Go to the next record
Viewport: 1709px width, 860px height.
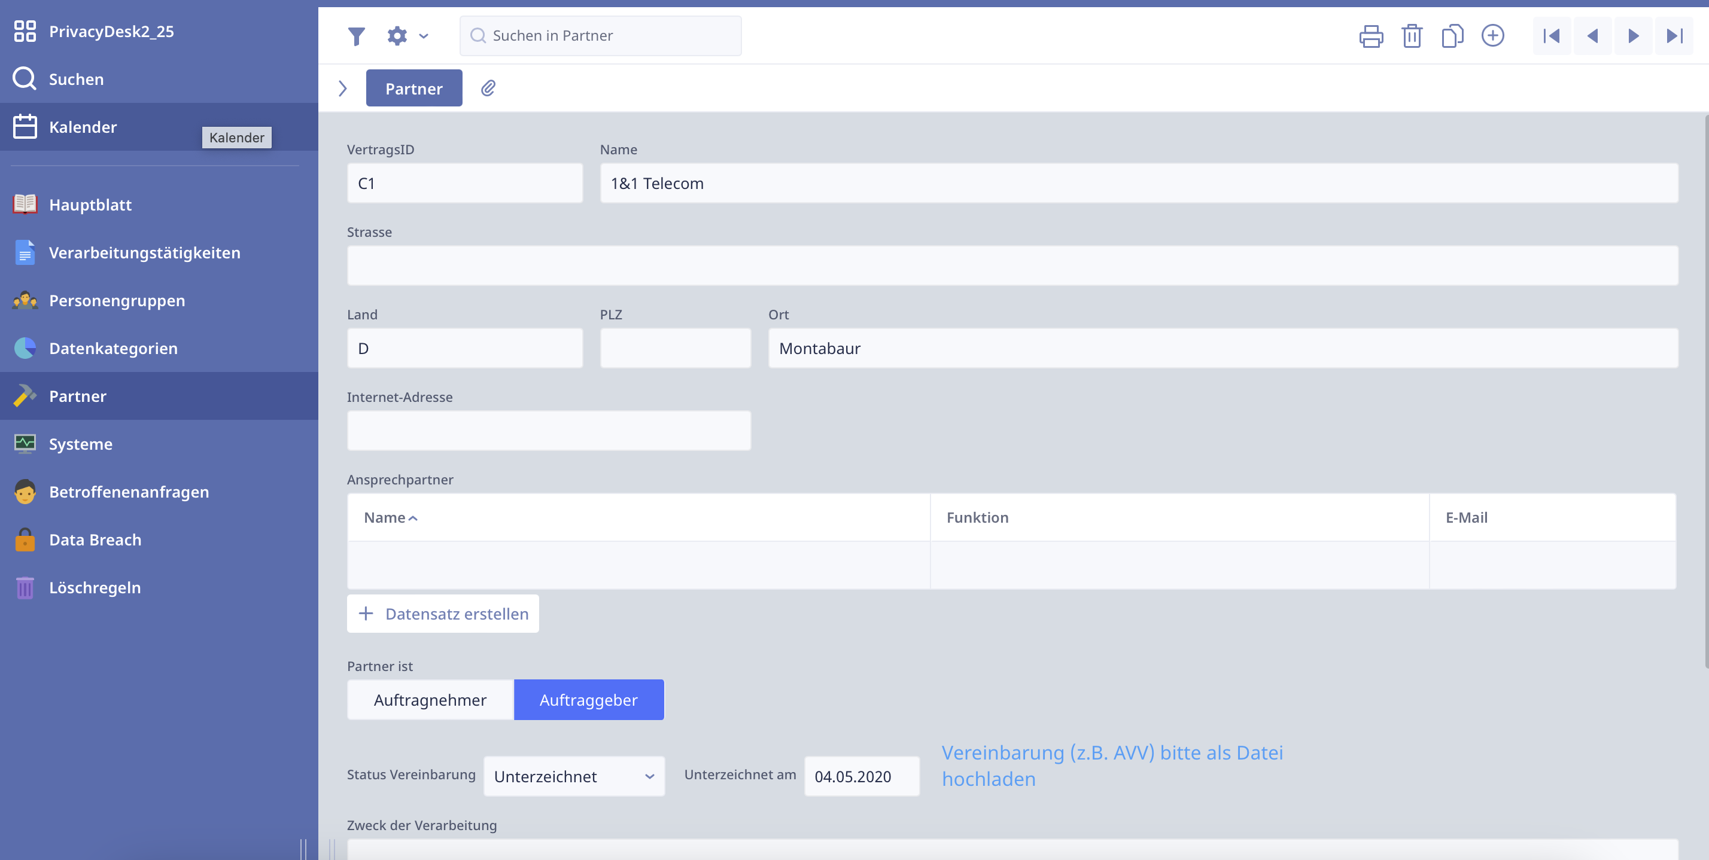(x=1634, y=36)
